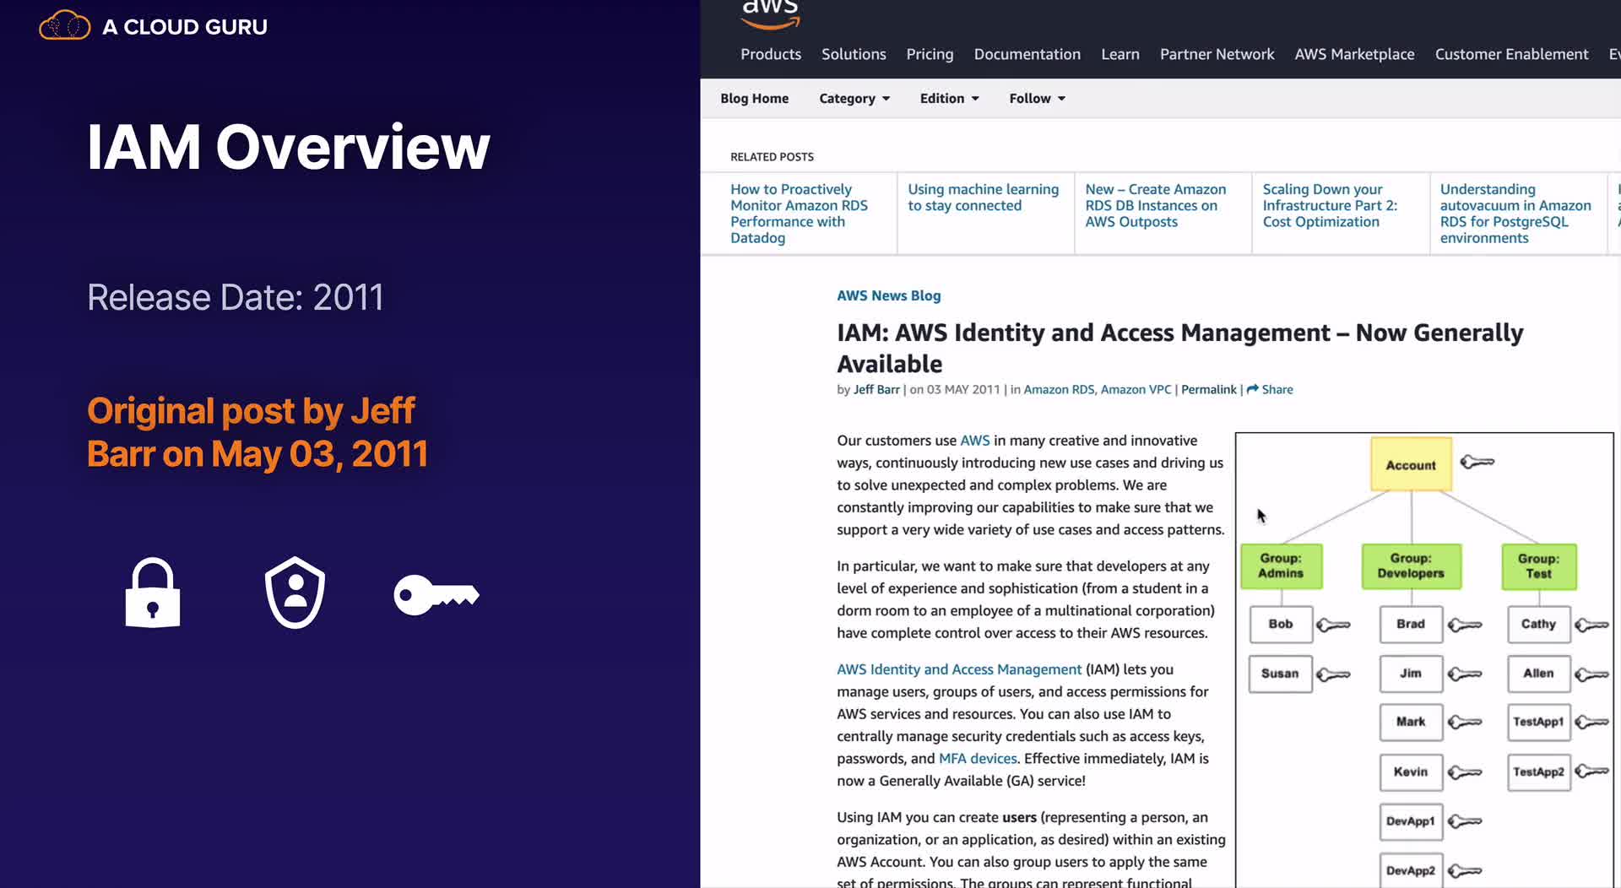
Task: Expand the Category dropdown
Action: click(854, 98)
